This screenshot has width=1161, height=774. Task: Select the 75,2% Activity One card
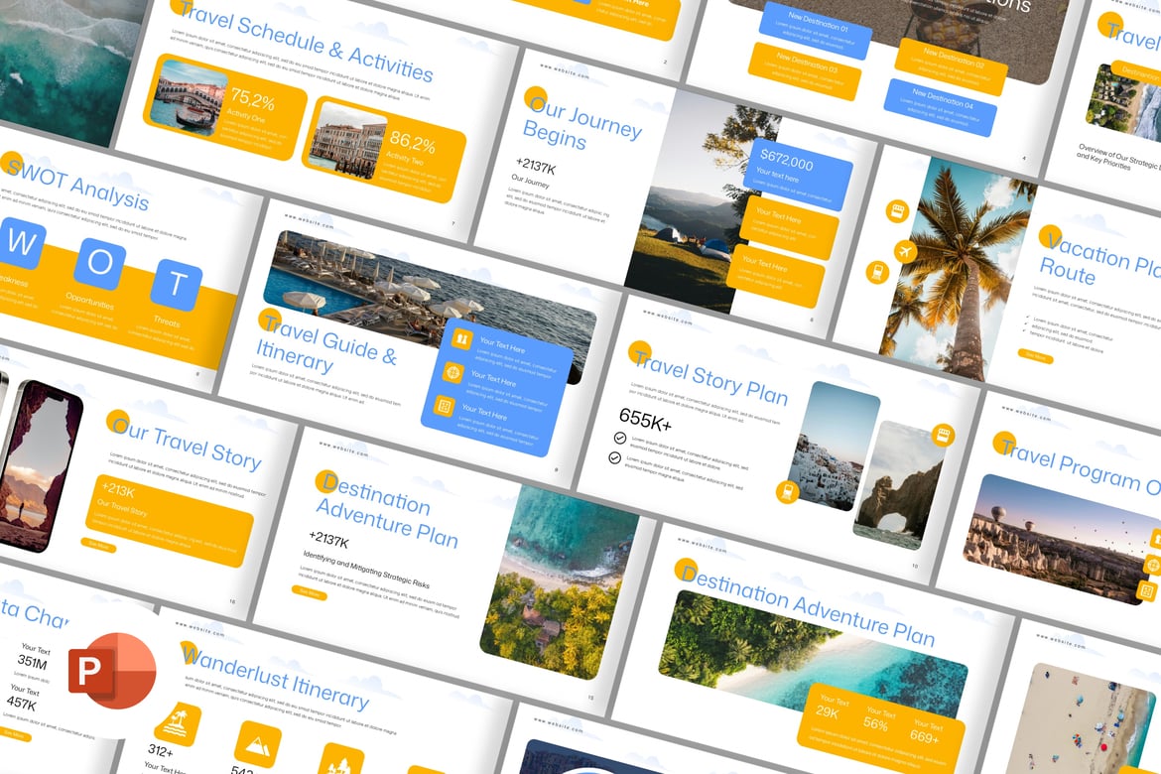[225, 106]
